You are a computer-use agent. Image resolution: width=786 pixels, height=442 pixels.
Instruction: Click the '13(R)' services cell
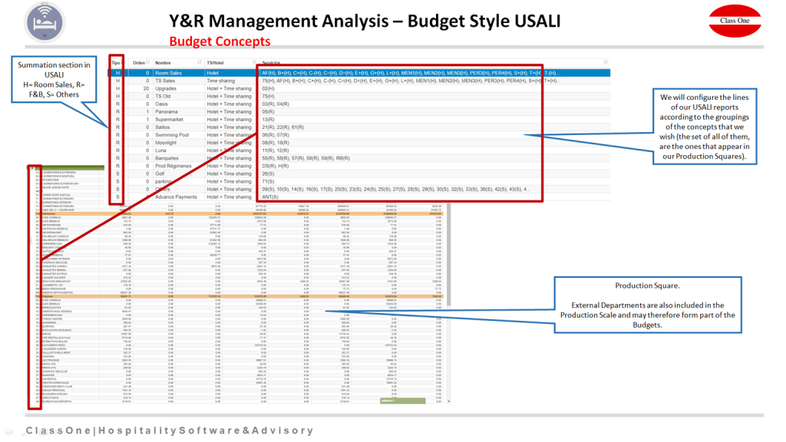[x=268, y=120]
